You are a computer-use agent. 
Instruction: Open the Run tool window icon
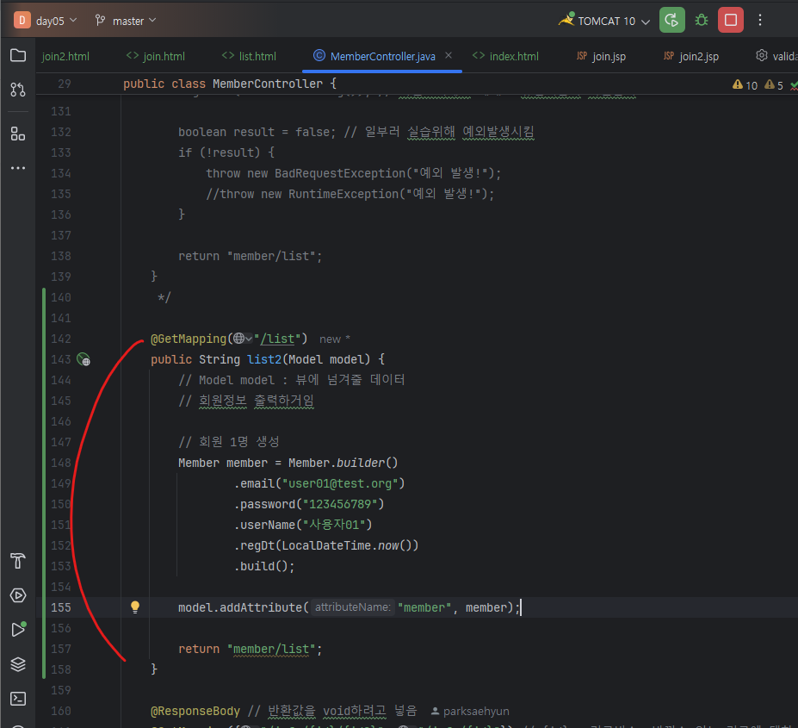point(18,630)
